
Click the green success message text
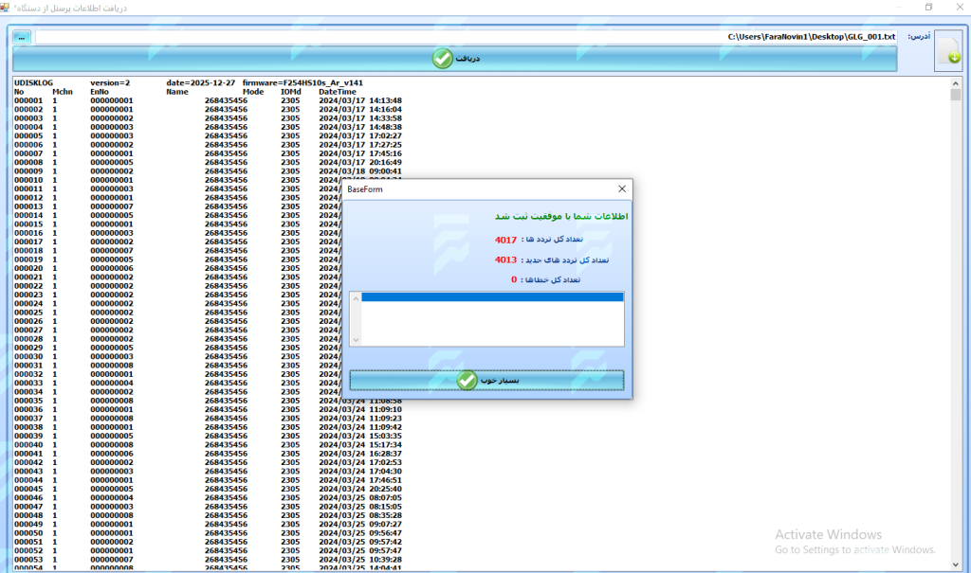pyautogui.click(x=562, y=217)
